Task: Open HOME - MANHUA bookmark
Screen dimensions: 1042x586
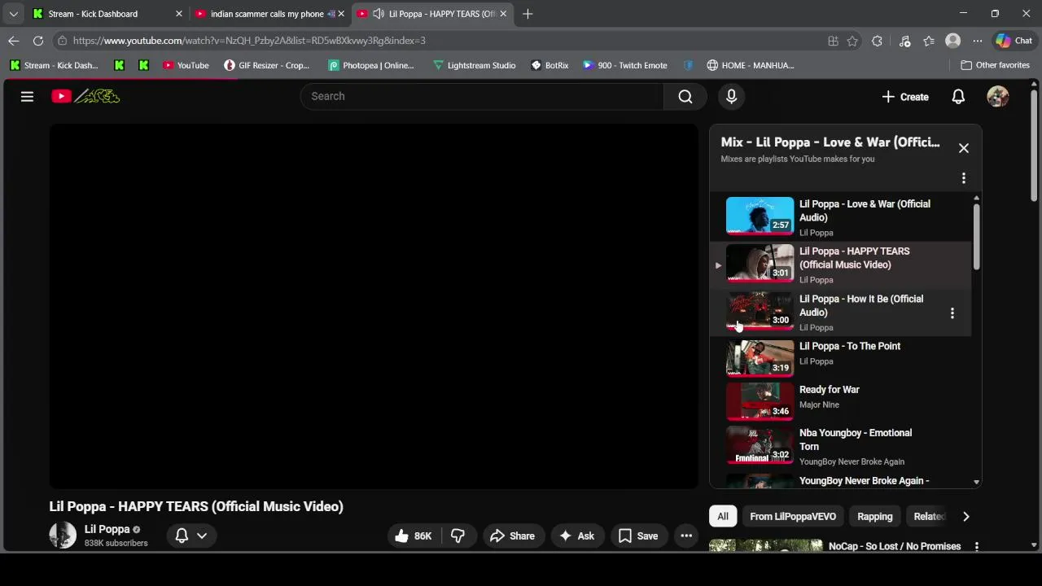Action: 751,65
